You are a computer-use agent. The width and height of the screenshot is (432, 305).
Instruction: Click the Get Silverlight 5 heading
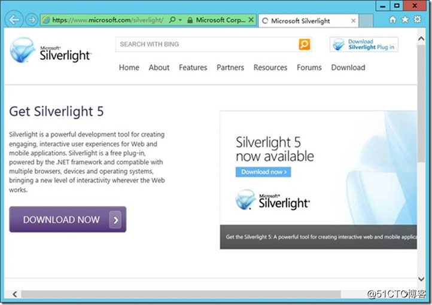56,111
